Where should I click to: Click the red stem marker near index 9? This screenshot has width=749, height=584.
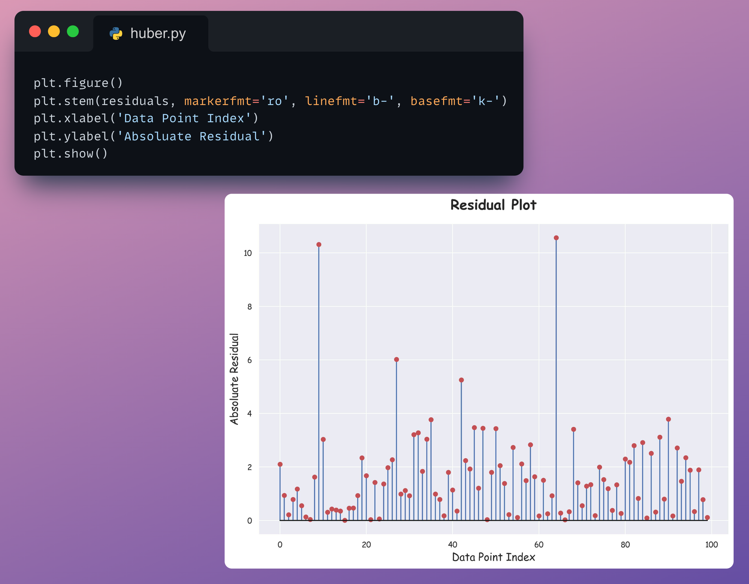[319, 244]
